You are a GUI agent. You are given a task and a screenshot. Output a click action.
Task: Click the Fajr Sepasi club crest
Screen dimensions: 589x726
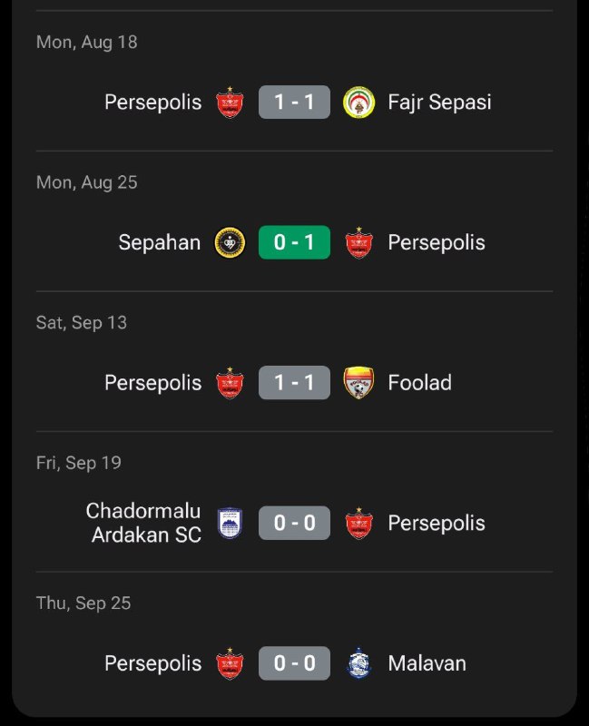pyautogui.click(x=359, y=103)
